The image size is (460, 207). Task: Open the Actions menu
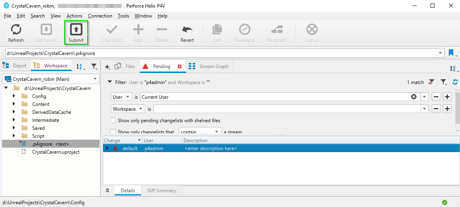click(x=74, y=16)
